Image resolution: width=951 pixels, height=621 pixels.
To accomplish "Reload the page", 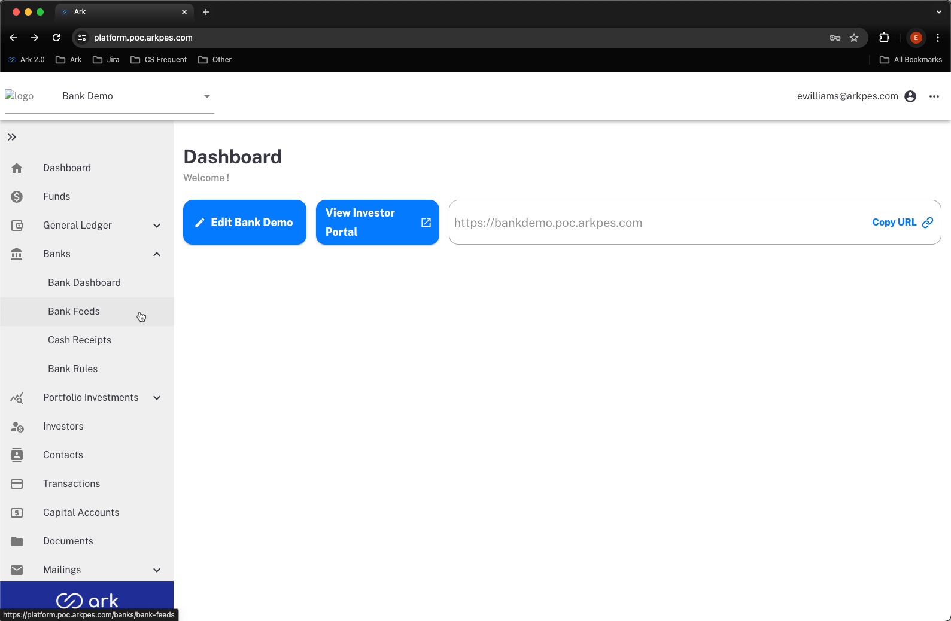I will point(56,38).
